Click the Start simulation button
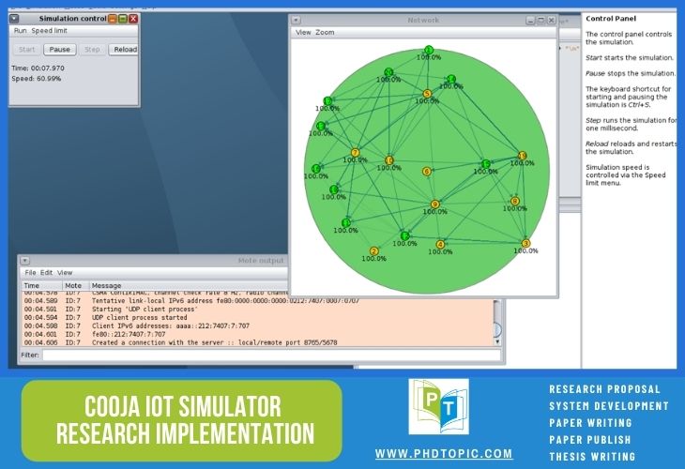This screenshot has width=685, height=469. [26, 50]
